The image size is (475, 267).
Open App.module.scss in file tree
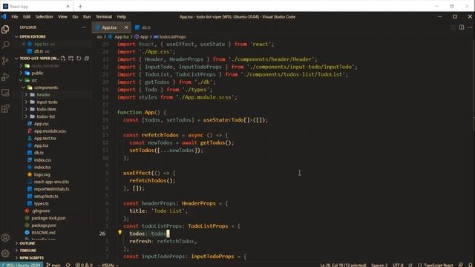pyautogui.click(x=50, y=131)
